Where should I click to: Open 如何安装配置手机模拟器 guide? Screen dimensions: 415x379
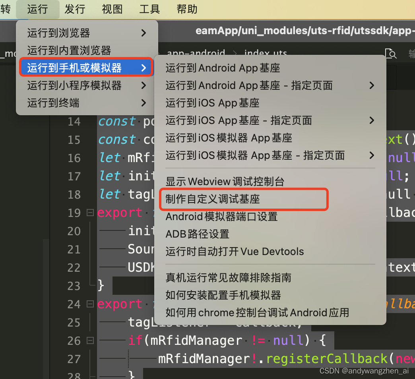(270, 295)
